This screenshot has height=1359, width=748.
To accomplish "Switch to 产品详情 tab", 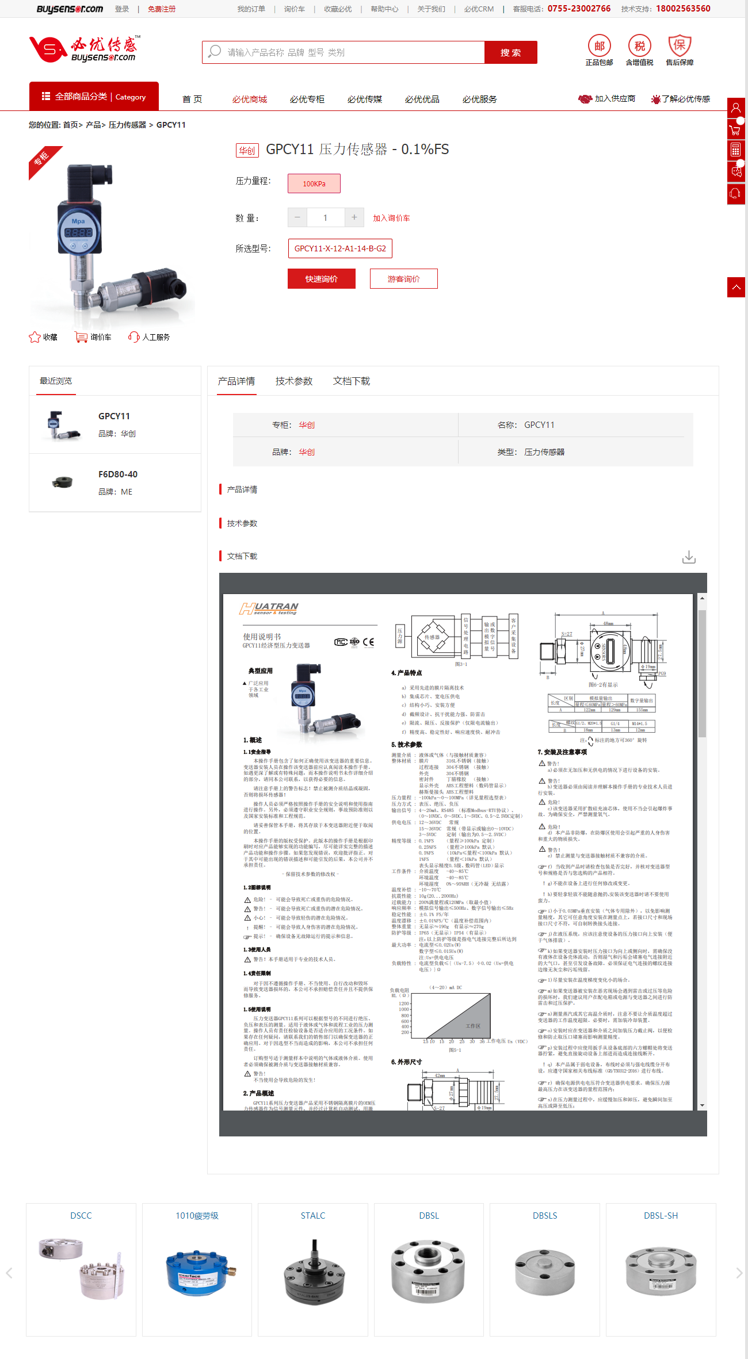I will [236, 381].
